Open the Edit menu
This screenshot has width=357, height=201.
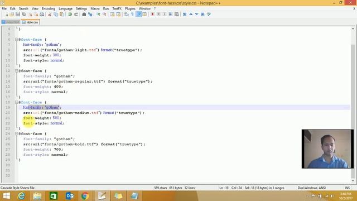(x=12, y=9)
